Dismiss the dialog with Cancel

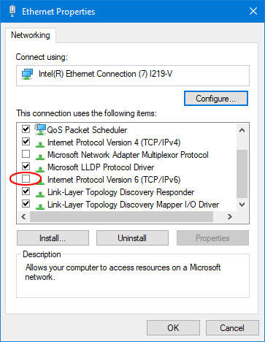(x=232, y=328)
